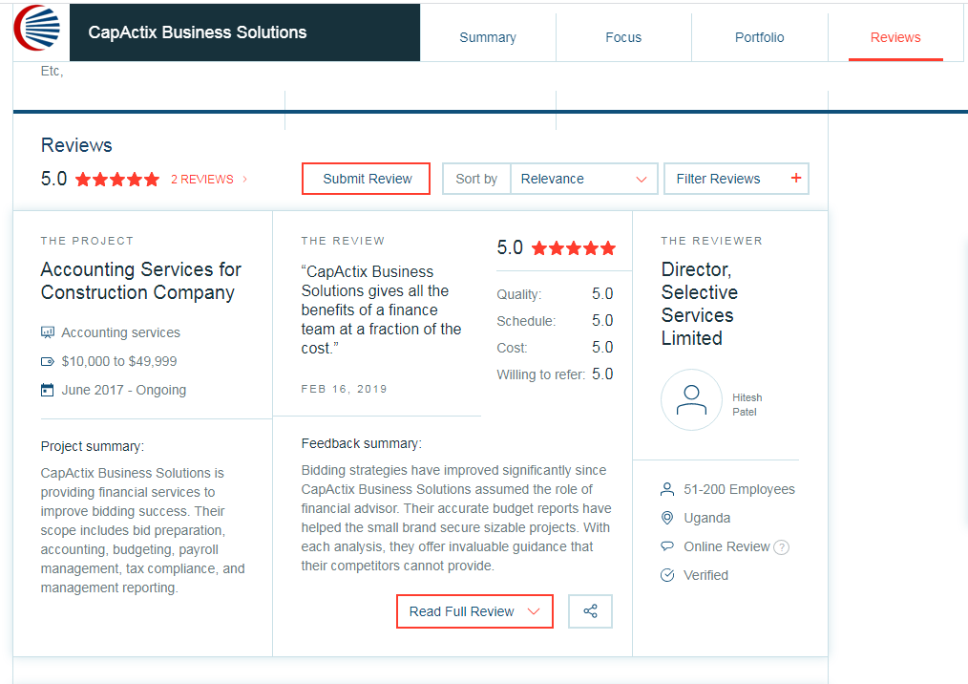Click the 'Cost:' score row
968x684 pixels.
point(555,348)
